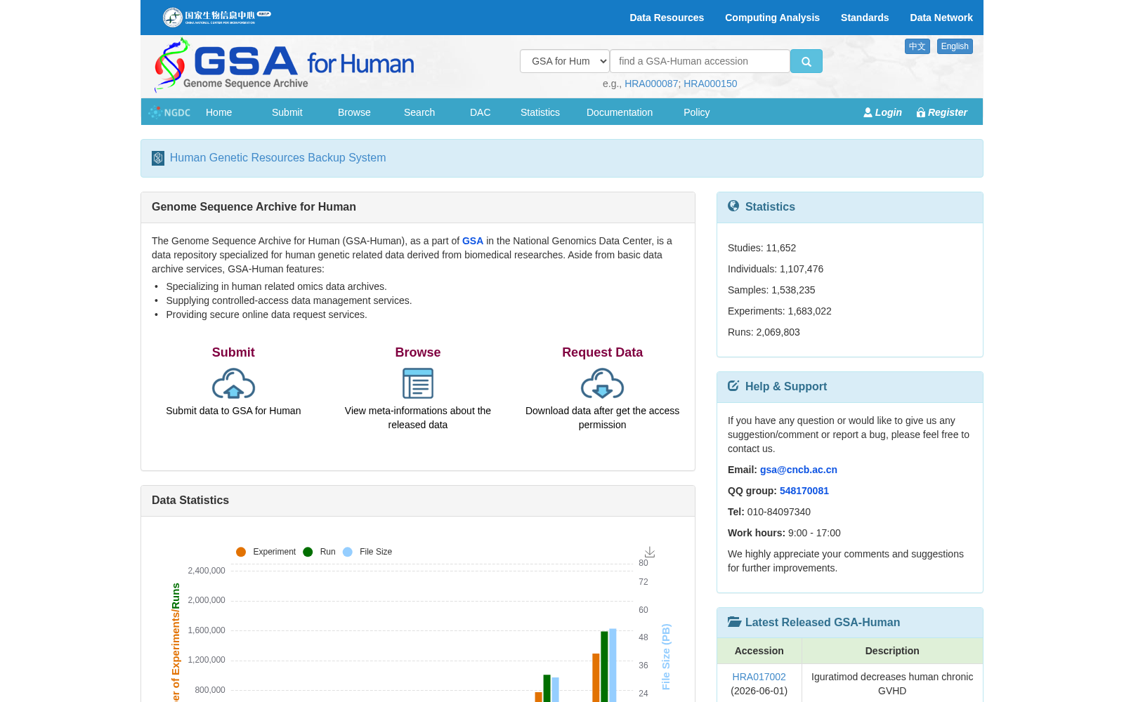Viewport: 1124px width, 702px height.
Task: Click the Human Genetic Resources Backup icon
Action: pyautogui.click(x=158, y=158)
